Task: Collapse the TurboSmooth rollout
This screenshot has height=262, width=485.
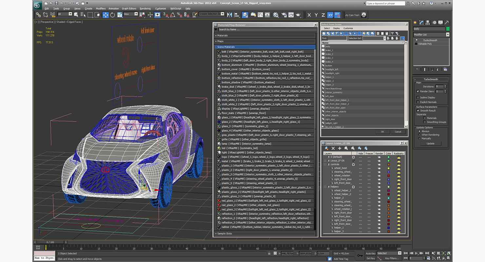Action: click(431, 79)
